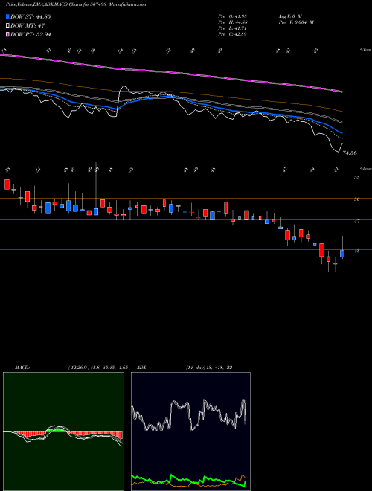This screenshot has height=491, width=372.
Task: Select the 'DOW PT: 52.94' legend text
Action: (31, 34)
